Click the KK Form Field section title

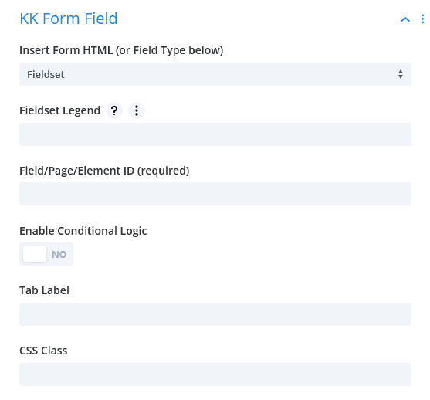pyautogui.click(x=69, y=19)
